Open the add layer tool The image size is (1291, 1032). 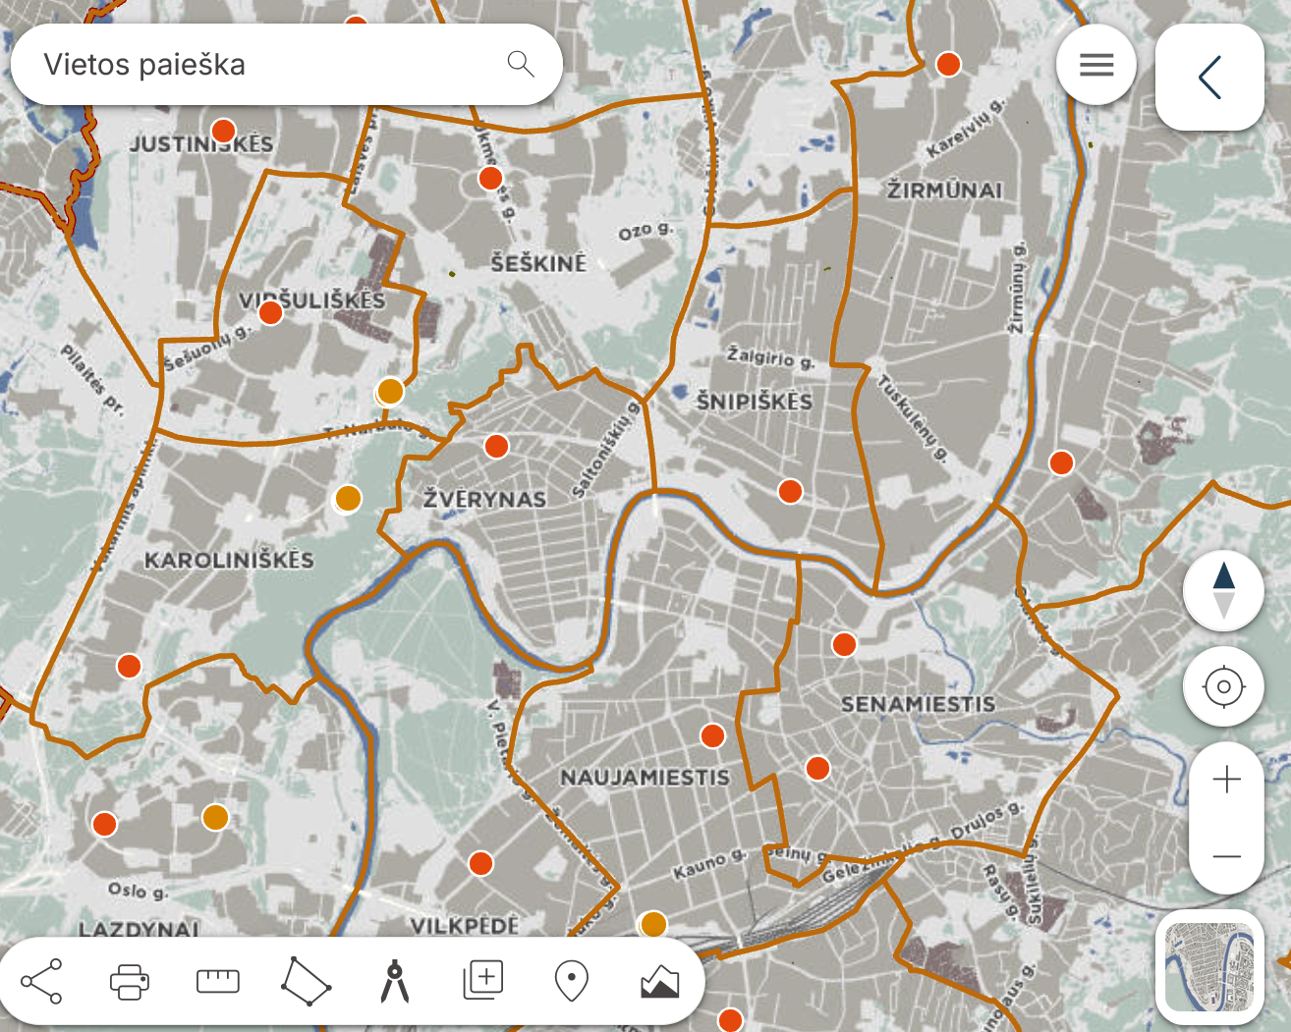(482, 980)
